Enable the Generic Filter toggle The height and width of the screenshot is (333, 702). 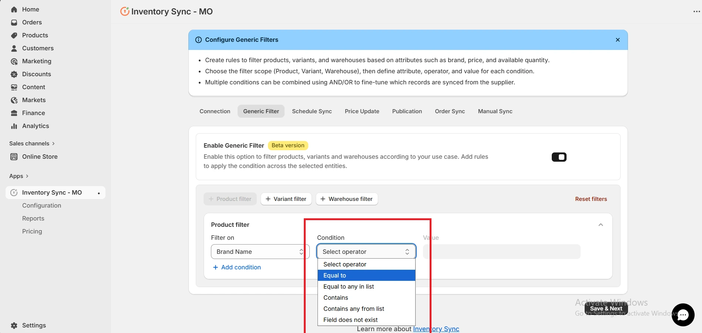(x=559, y=157)
